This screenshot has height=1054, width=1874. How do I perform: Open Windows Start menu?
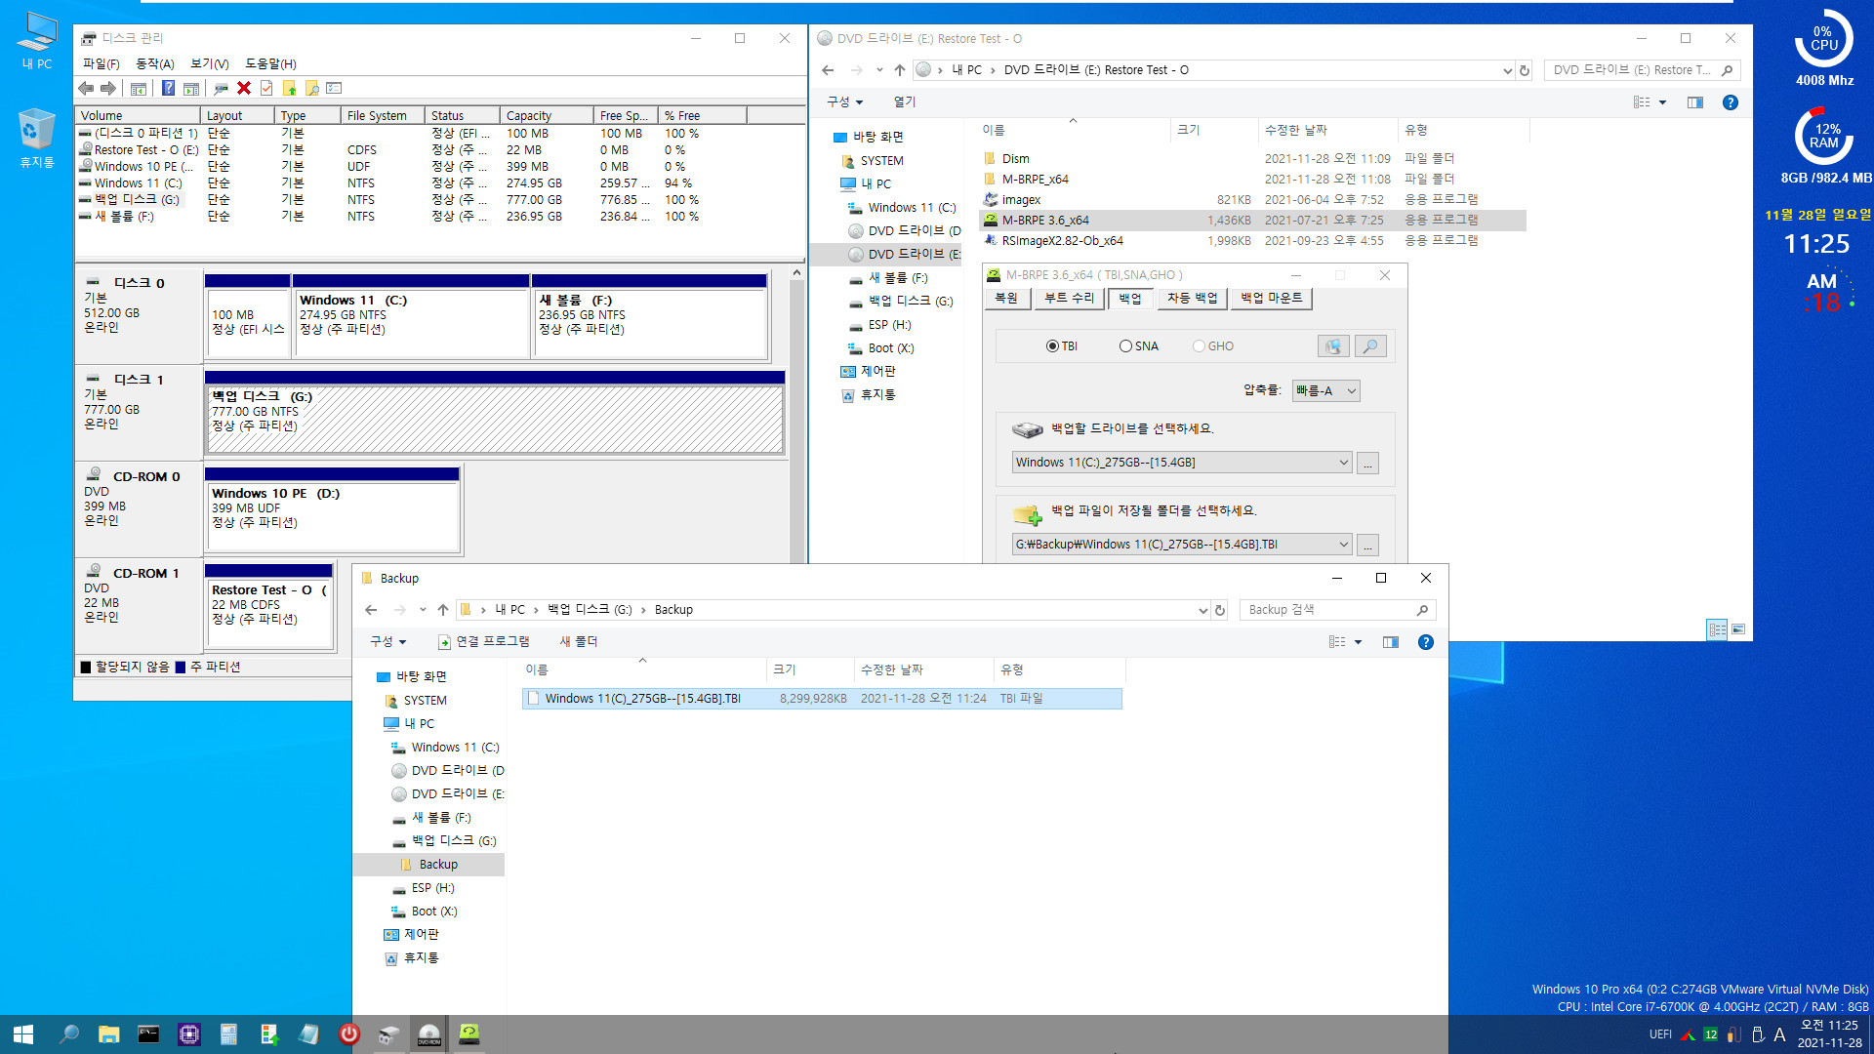point(23,1034)
